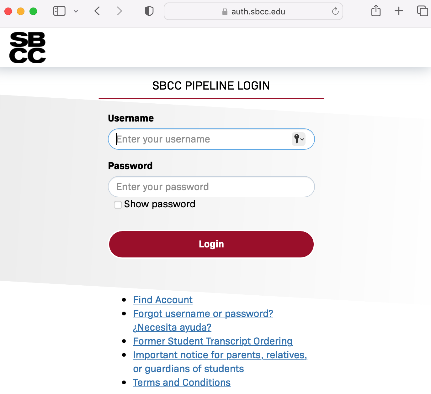Click the SBCC logo
Screen dimensions: 431x394
tap(27, 47)
